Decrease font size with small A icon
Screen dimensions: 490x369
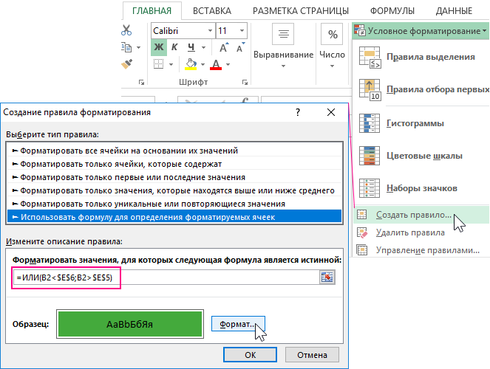pyautogui.click(x=241, y=47)
